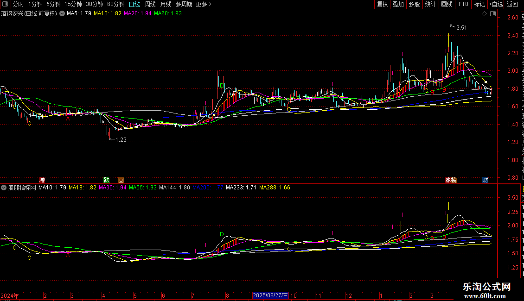The width and height of the screenshot is (524, 301).
Task: Click the blue 财 event marker
Action: pos(485,180)
